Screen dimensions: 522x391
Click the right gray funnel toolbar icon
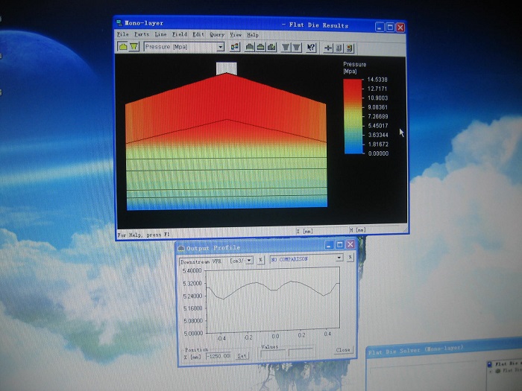296,48
